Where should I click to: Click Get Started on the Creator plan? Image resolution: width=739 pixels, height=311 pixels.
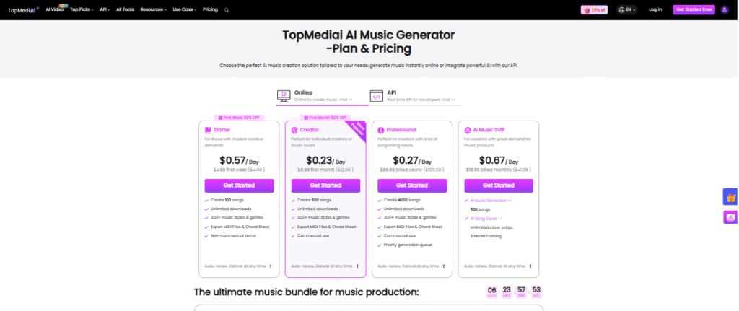[325, 185]
